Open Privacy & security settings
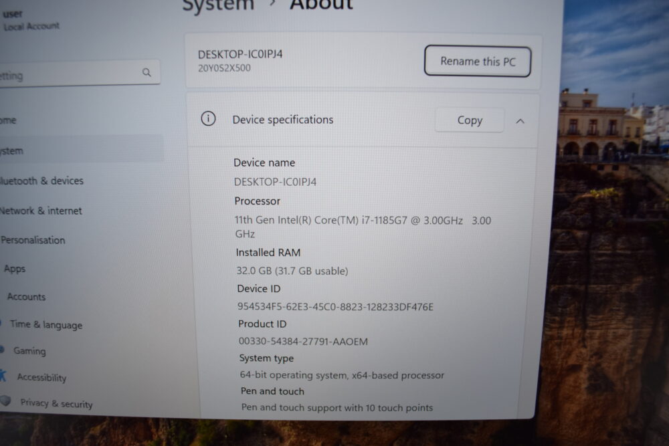Viewport: 669px width, 446px height. click(56, 403)
